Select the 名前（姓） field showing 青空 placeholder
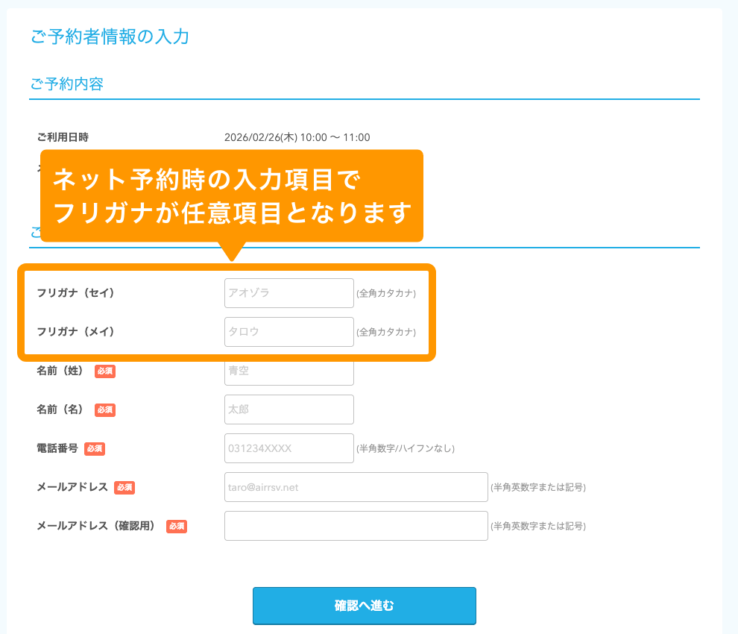 (x=288, y=371)
